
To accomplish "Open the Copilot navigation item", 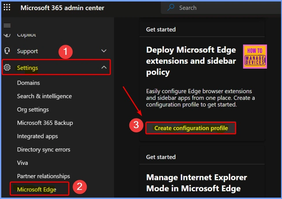I will pyautogui.click(x=26, y=34).
